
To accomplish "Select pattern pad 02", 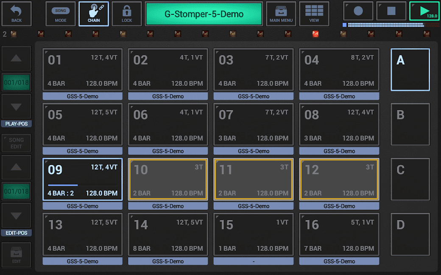I will [x=168, y=69].
